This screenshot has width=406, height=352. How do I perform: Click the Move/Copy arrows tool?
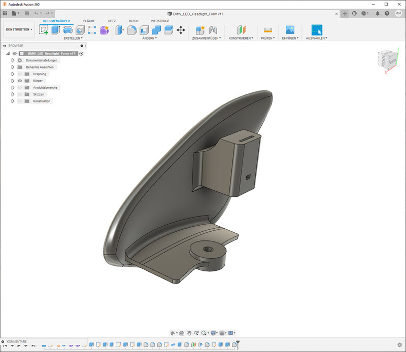click(x=181, y=30)
